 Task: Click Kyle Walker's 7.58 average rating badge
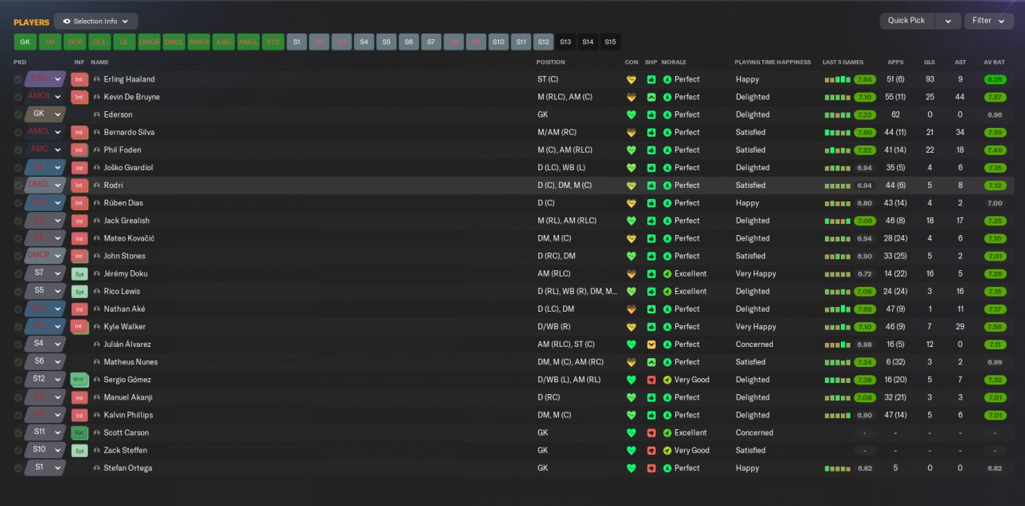point(995,327)
